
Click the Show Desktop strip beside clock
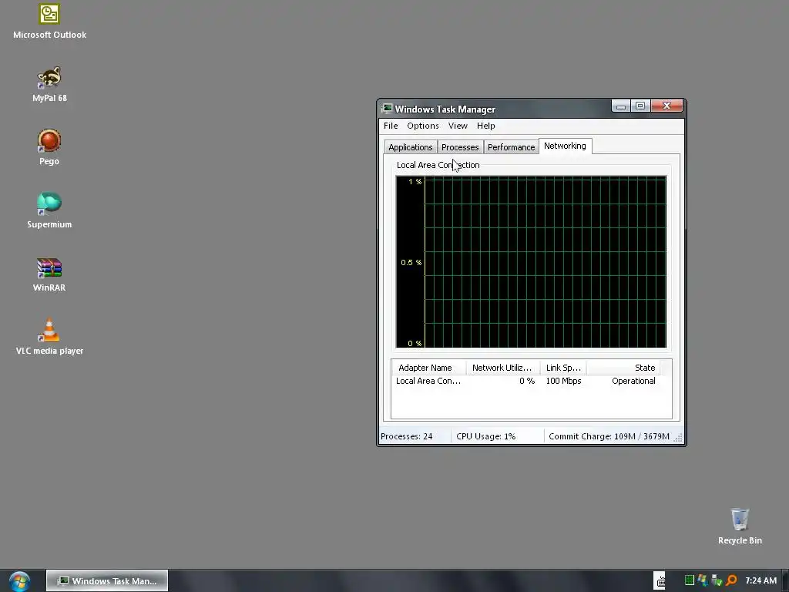[x=785, y=581]
